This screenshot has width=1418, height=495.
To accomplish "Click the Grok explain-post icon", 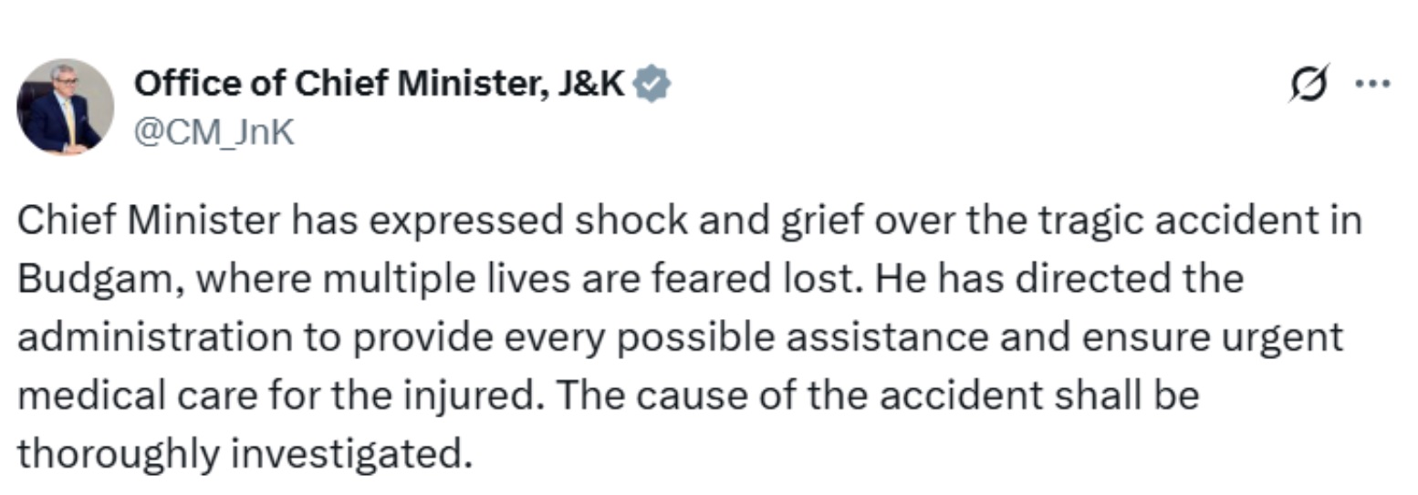I will pyautogui.click(x=1309, y=84).
